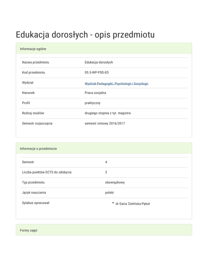The width and height of the screenshot is (208, 270).
Task: Click the drugiego stopnia z tyt. magistra text
Action: click(108, 113)
